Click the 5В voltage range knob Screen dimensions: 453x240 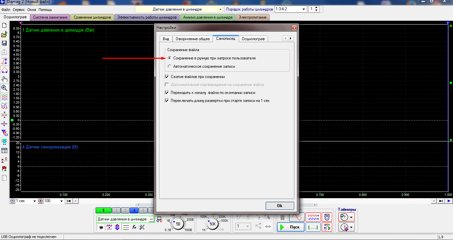click(178, 224)
